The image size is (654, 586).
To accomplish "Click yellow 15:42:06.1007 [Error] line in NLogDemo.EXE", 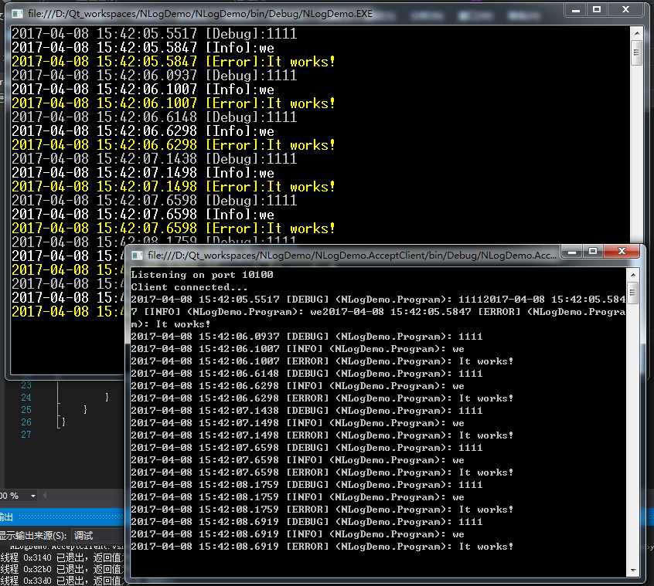I will tap(173, 103).
